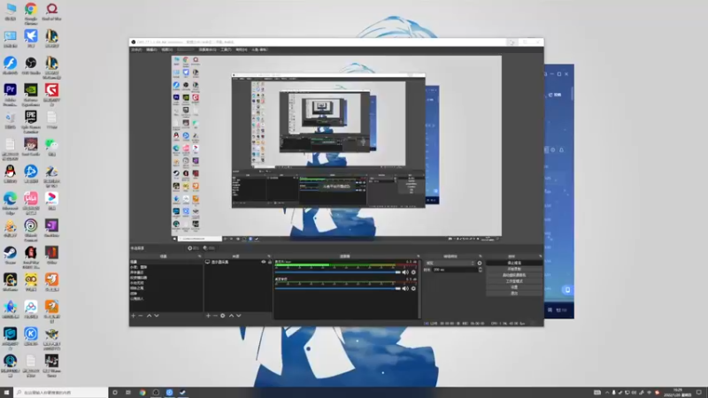Open GeForce Experience desktop shortcut
This screenshot has width=708, height=398.
(31, 95)
